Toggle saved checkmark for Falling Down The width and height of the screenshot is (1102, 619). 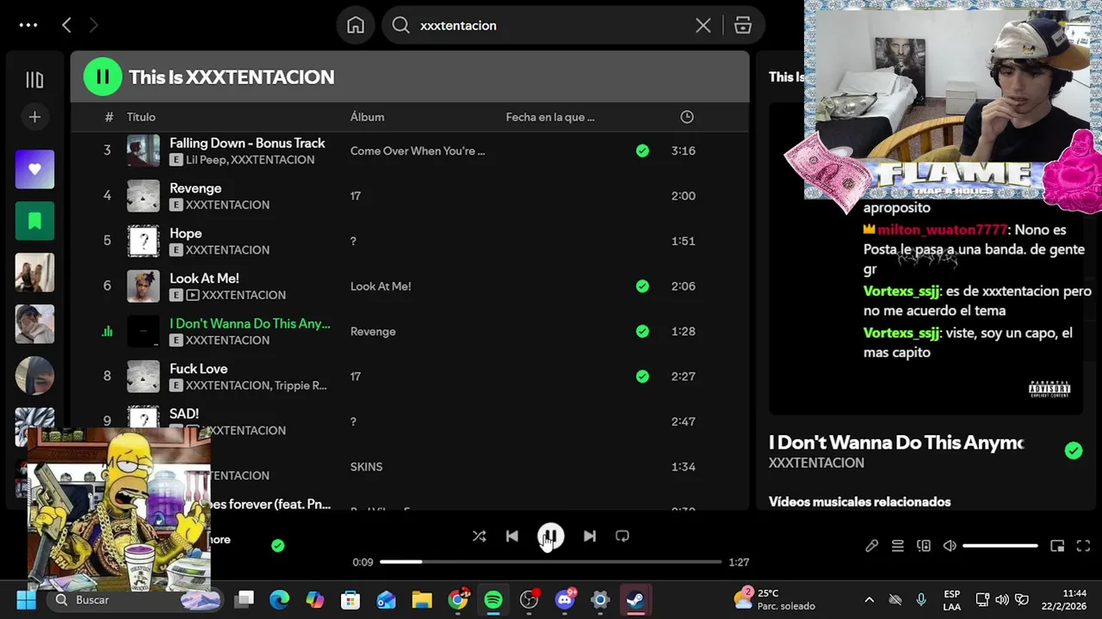tap(642, 150)
